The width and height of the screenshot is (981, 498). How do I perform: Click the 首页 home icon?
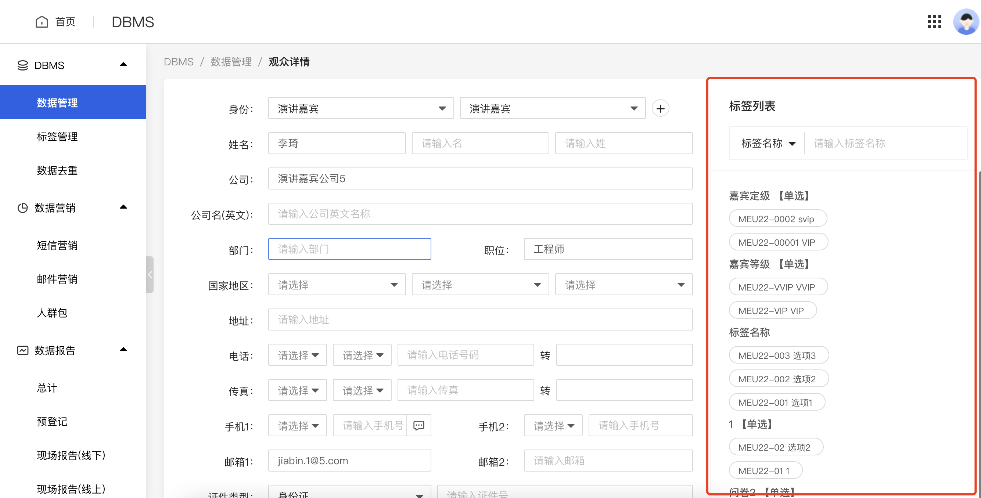coord(42,22)
